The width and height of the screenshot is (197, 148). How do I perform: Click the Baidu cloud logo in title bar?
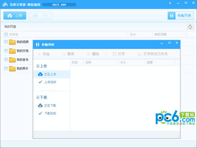[5, 5]
